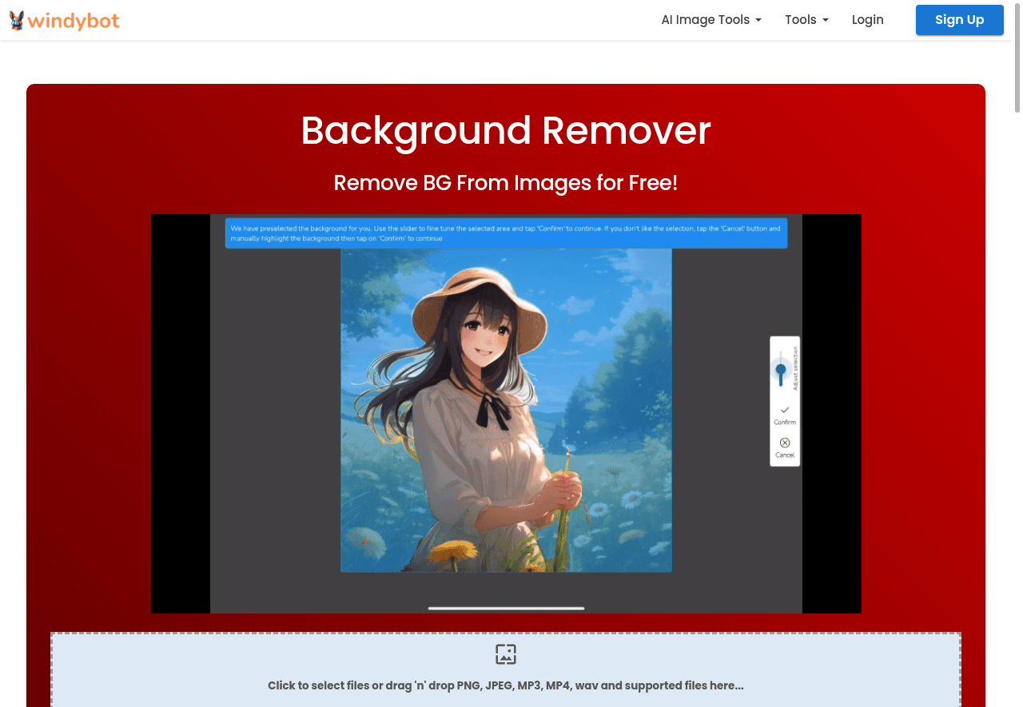Click the 'Adjust selection' vertical label

[x=795, y=369]
